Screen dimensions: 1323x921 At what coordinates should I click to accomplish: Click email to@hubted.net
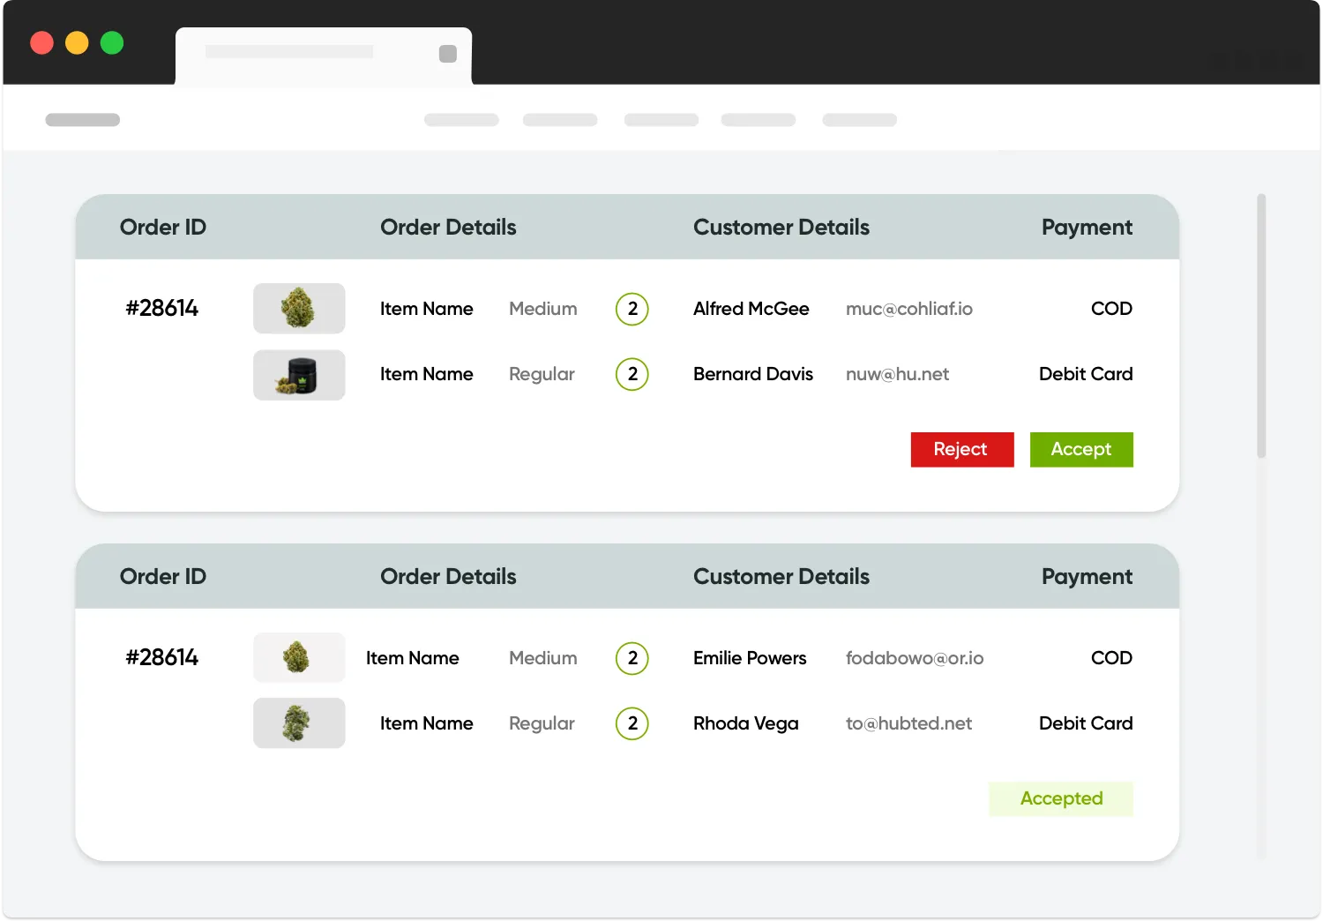point(908,723)
